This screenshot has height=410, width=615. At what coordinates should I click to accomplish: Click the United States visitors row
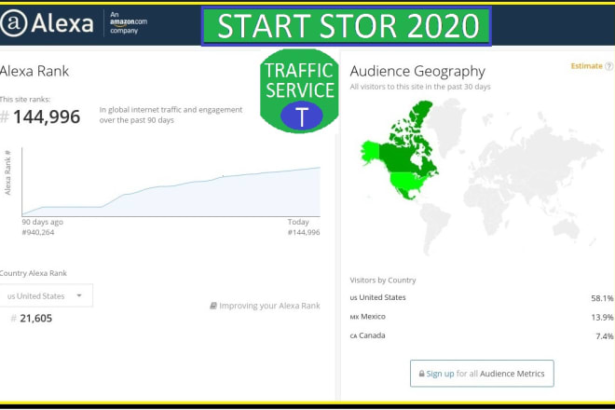point(482,298)
